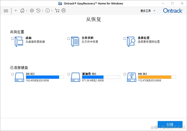This screenshot has width=187, height=131.
Task: Click the EasyRecovery title bar app icon
Action: (60, 3)
